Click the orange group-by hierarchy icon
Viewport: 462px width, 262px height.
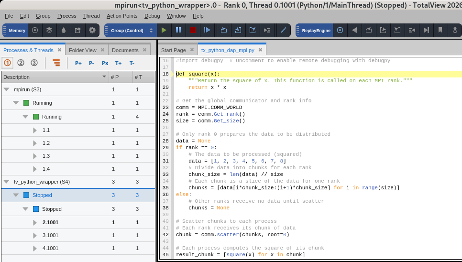coord(56,63)
